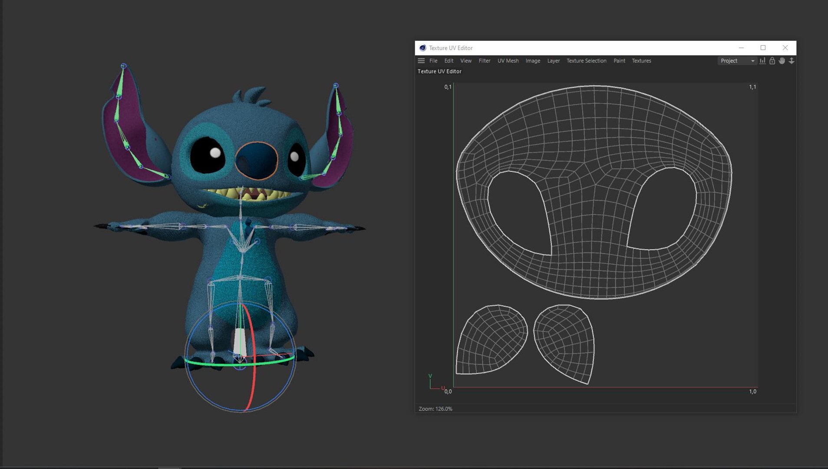The image size is (828, 469).
Task: Open the File menu
Action: pos(433,61)
